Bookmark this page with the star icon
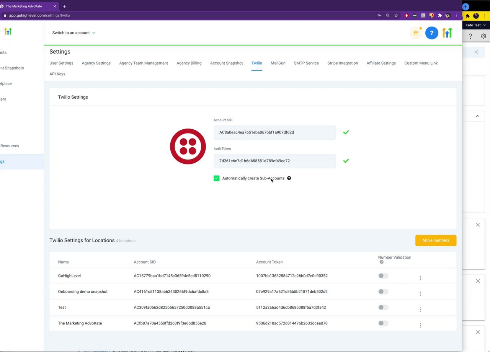 coord(396,16)
